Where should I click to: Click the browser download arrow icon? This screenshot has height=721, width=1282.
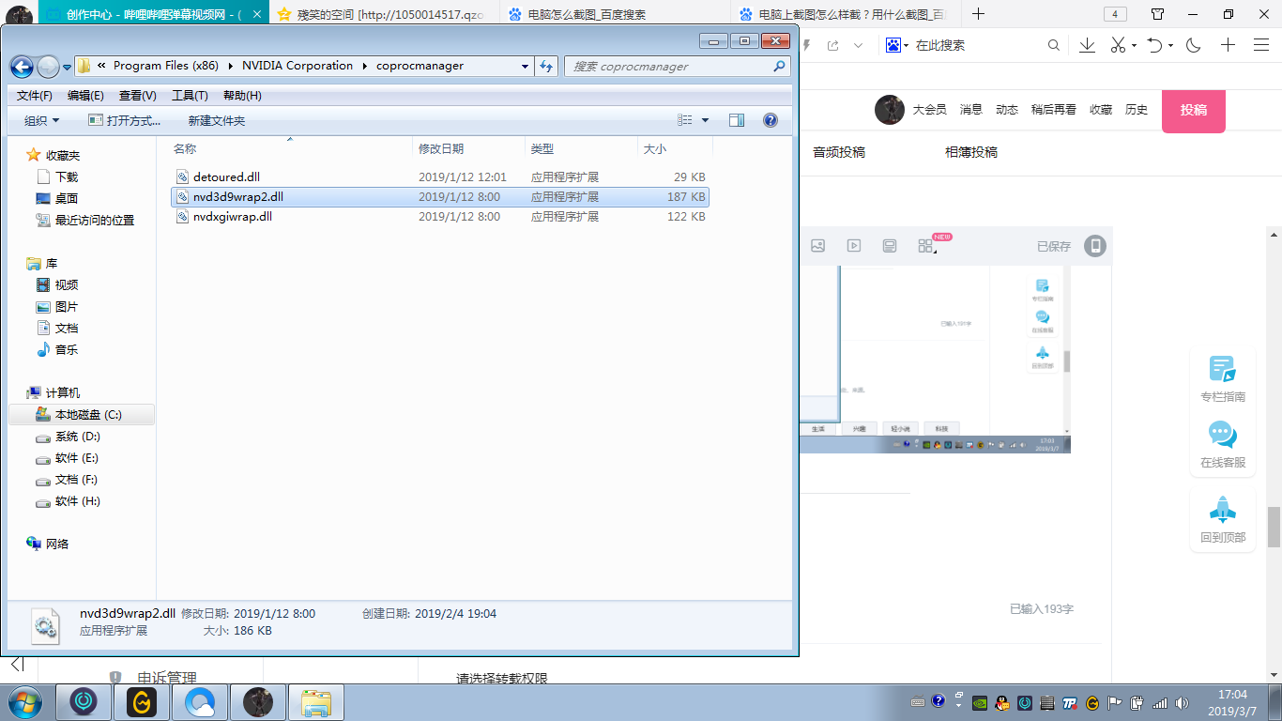point(1087,45)
